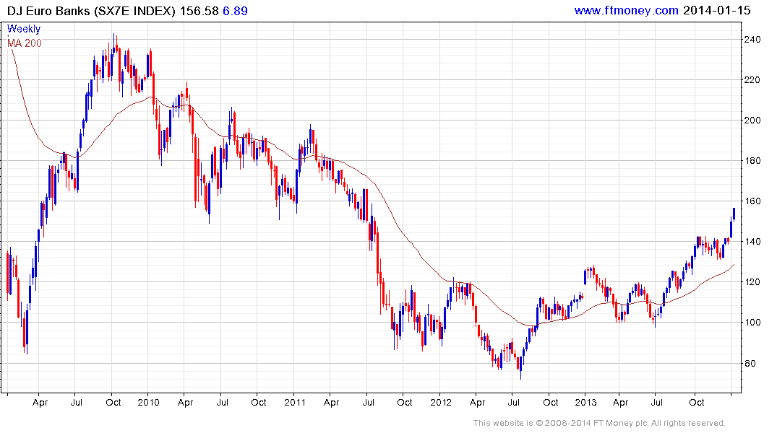Click the '200' price axis label
777x433 pixels.
pos(752,121)
